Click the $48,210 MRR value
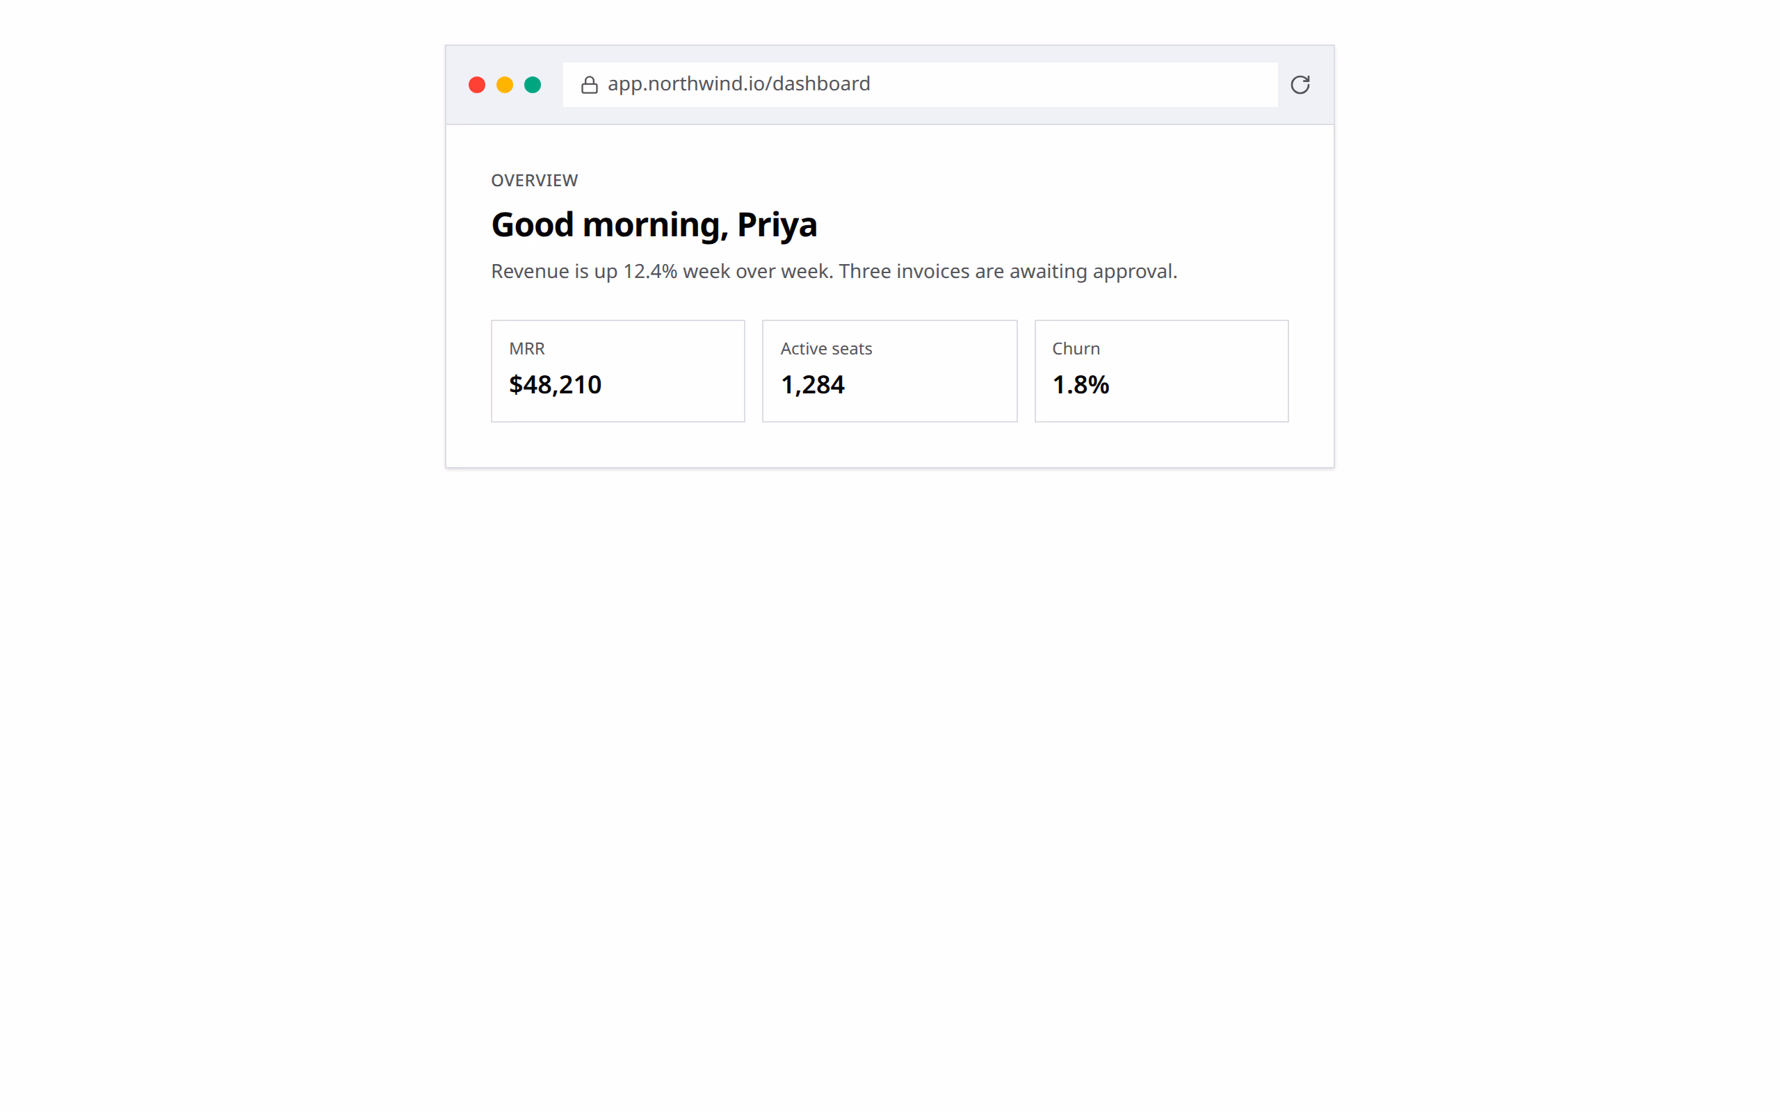 point(556,384)
